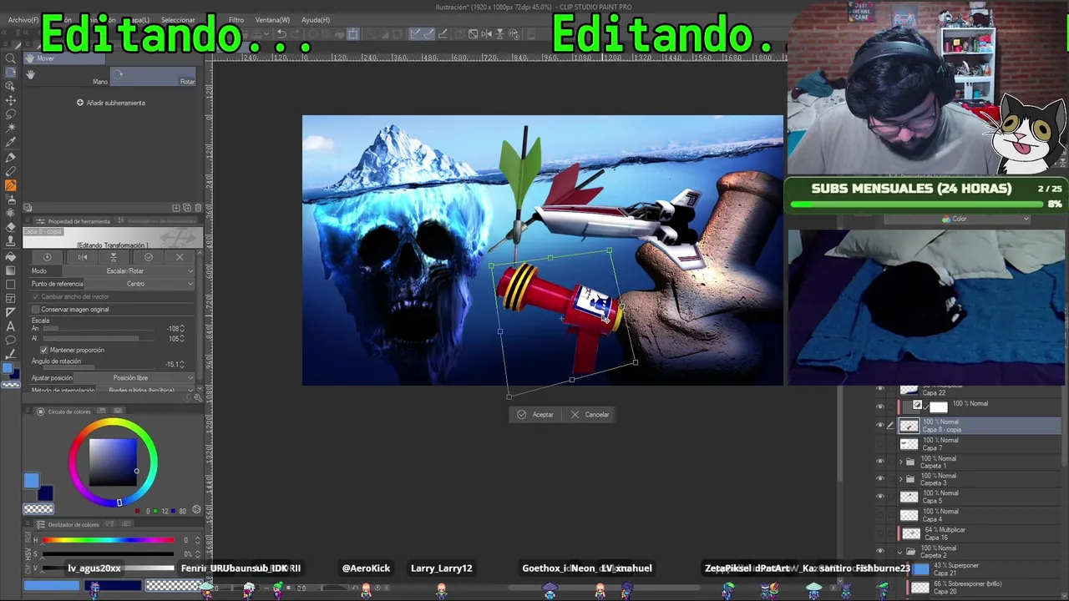Open the Punto de referencia Centro dropdown
1069x601 pixels.
[138, 284]
